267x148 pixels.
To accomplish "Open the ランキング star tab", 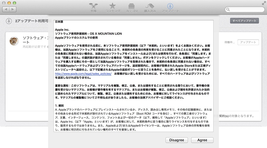I will (x=113, y=8).
